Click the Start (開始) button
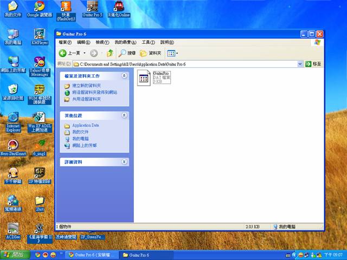347x260 pixels. coord(15,255)
